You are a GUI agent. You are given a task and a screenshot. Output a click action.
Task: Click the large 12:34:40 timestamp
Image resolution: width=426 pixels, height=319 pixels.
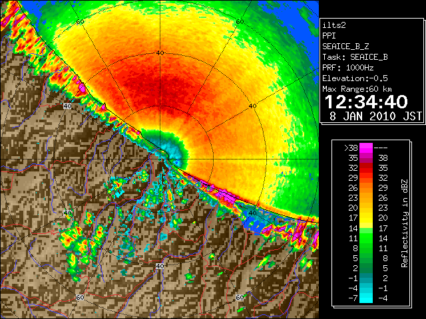click(366, 102)
